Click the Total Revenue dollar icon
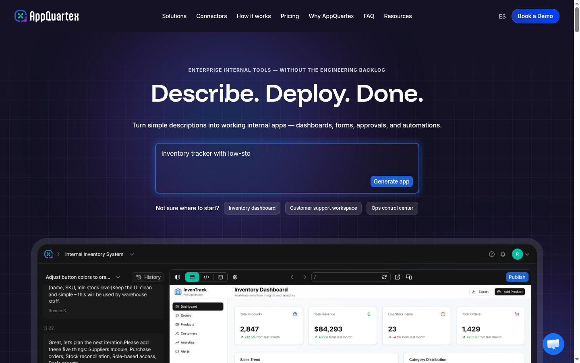 click(369, 314)
